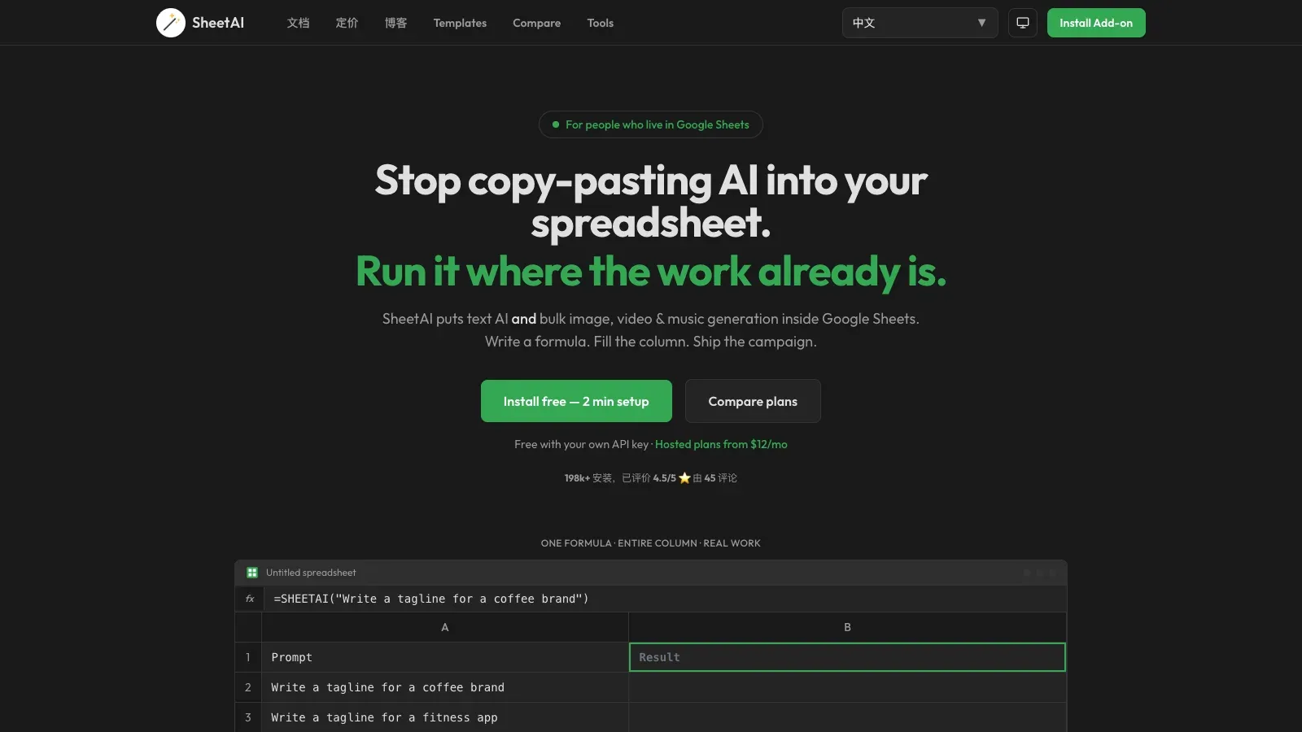Click the Compare plans button
Image resolution: width=1302 pixels, height=732 pixels.
pyautogui.click(x=753, y=401)
